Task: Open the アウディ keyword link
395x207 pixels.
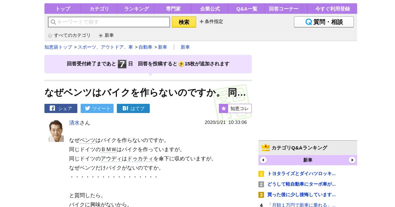Action: 111,159
